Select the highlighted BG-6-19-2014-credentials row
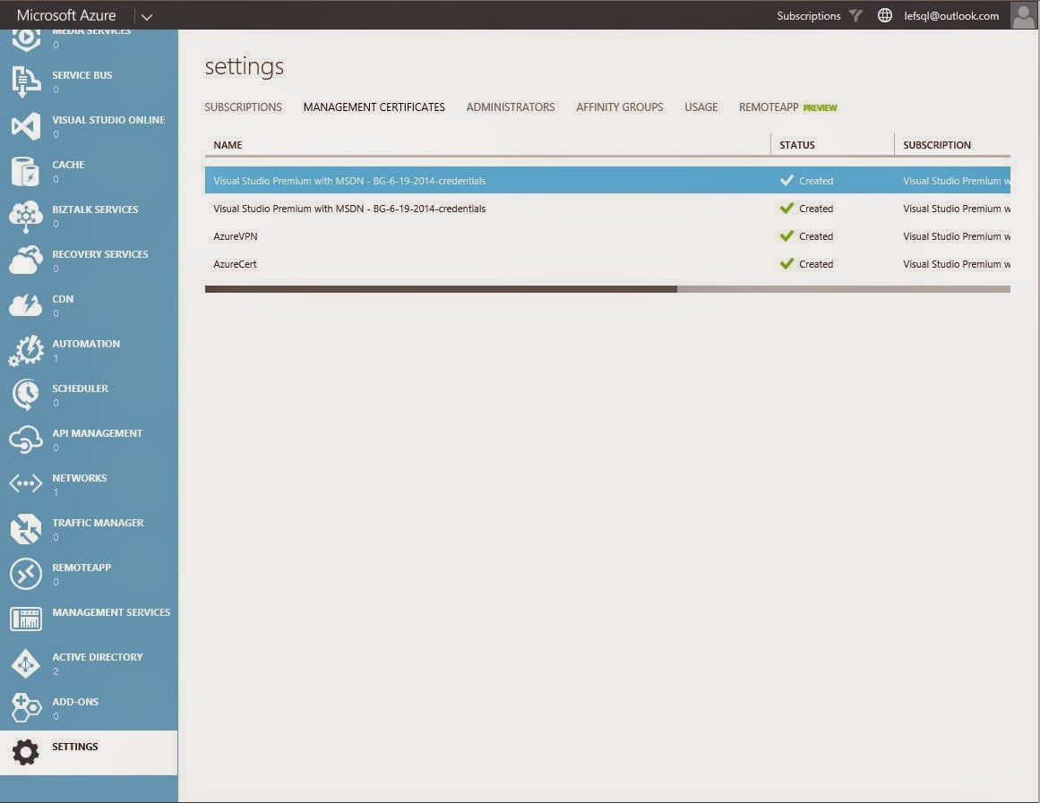The width and height of the screenshot is (1040, 803). tap(607, 180)
